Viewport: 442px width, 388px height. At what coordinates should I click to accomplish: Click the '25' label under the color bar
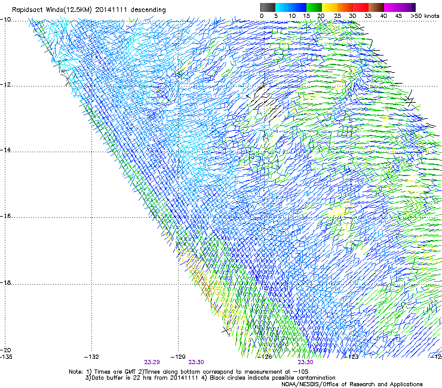click(x=337, y=16)
